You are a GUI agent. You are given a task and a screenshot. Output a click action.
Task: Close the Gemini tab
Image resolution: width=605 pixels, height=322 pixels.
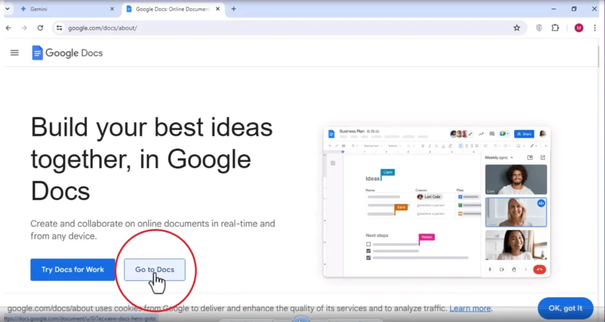(x=112, y=9)
